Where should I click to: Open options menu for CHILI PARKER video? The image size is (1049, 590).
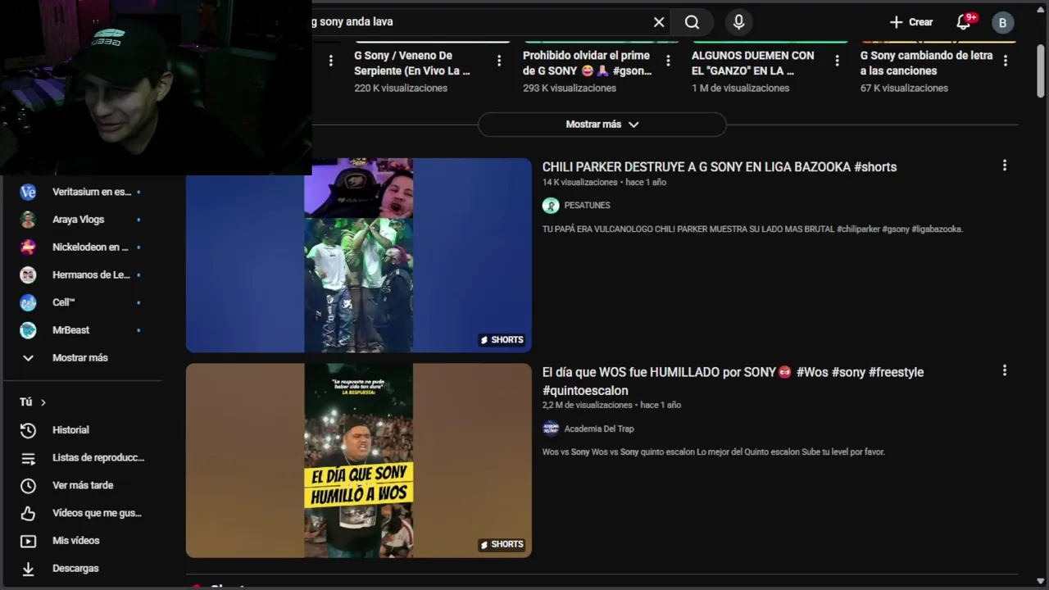tap(1004, 166)
